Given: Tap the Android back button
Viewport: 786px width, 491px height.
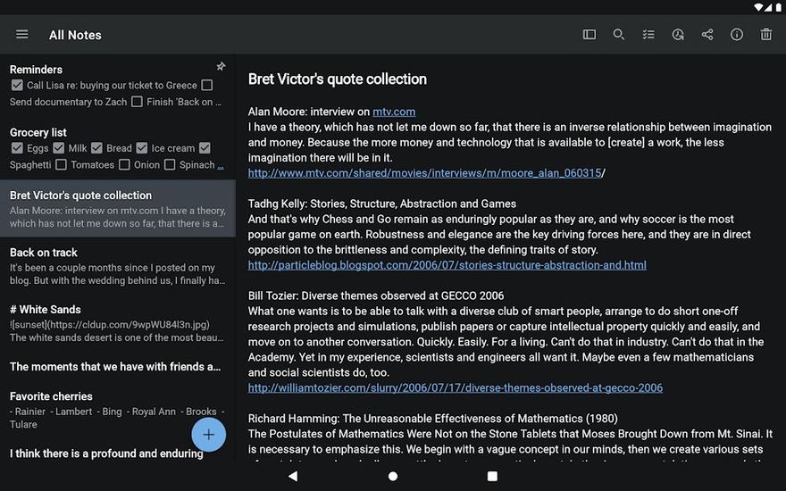Looking at the screenshot, I should [x=293, y=476].
